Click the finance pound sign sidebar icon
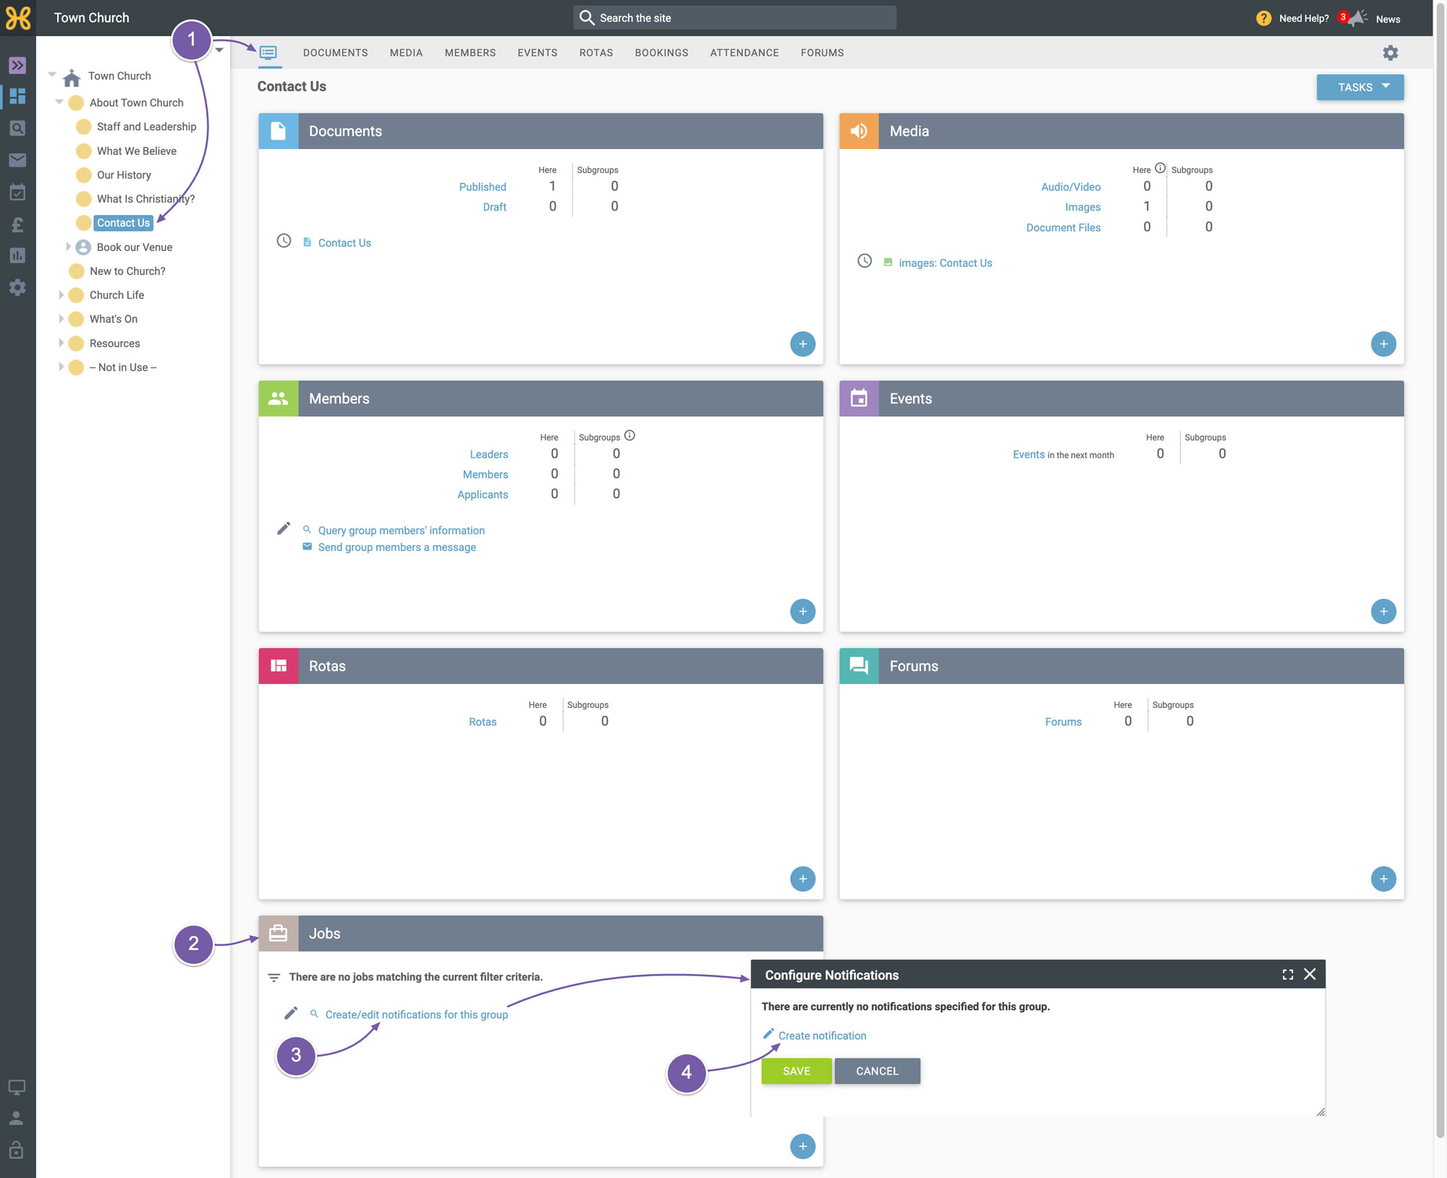Viewport: 1447px width, 1178px height. click(x=17, y=224)
